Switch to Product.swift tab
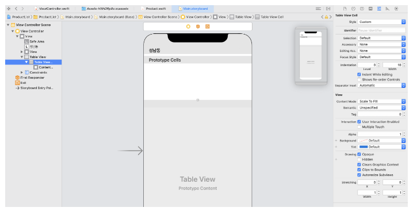Image resolution: width=413 pixels, height=215 pixels. click(x=154, y=9)
